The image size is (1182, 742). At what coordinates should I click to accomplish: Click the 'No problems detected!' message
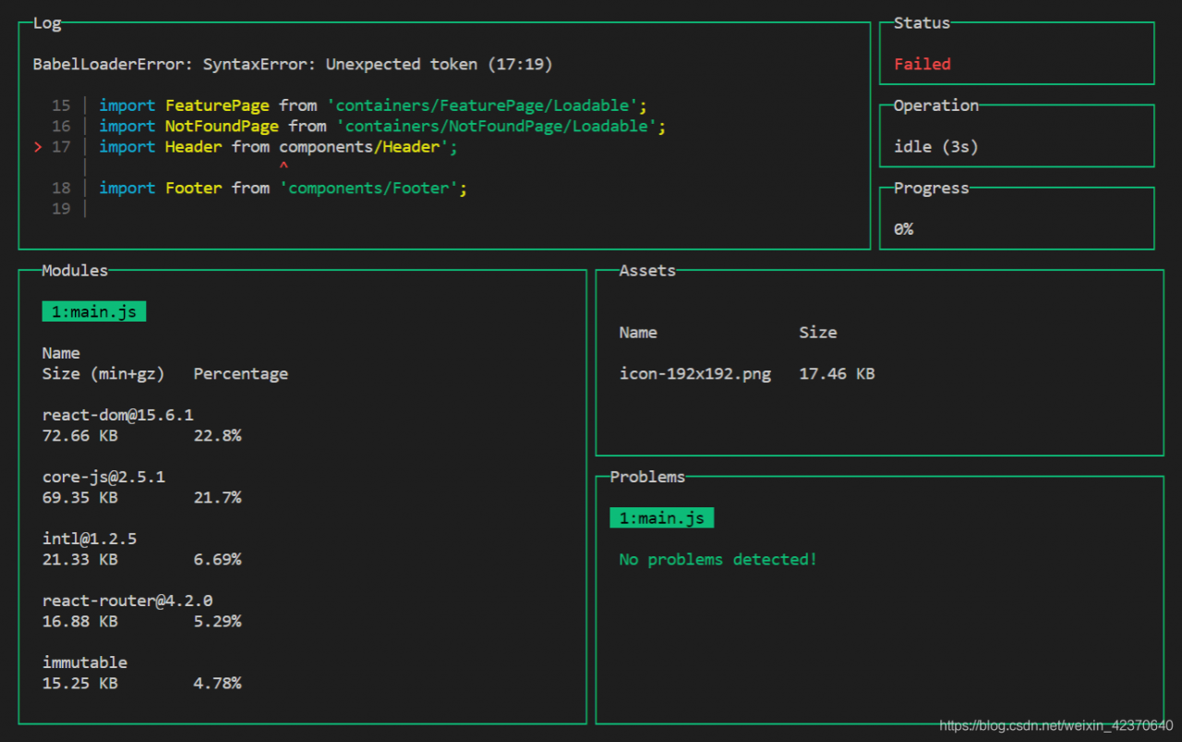click(718, 559)
